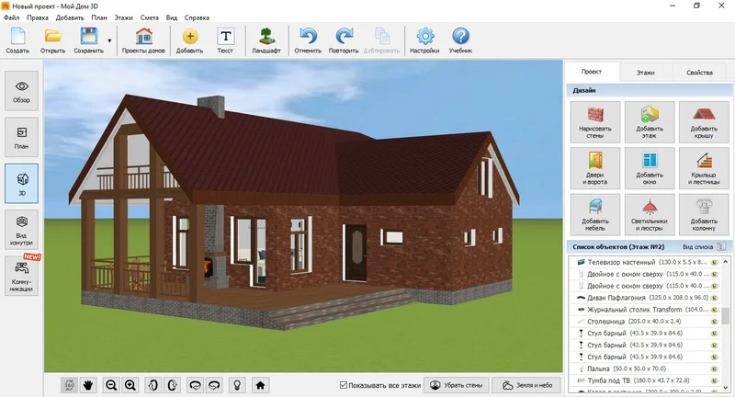Open the Файл menu

click(12, 17)
